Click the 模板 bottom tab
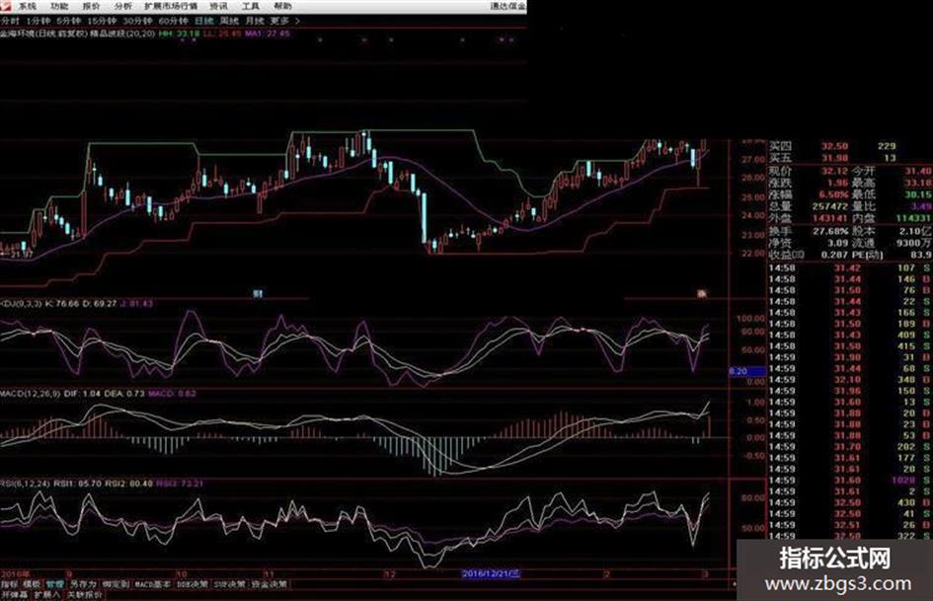This screenshot has width=933, height=601. pyautogui.click(x=33, y=584)
